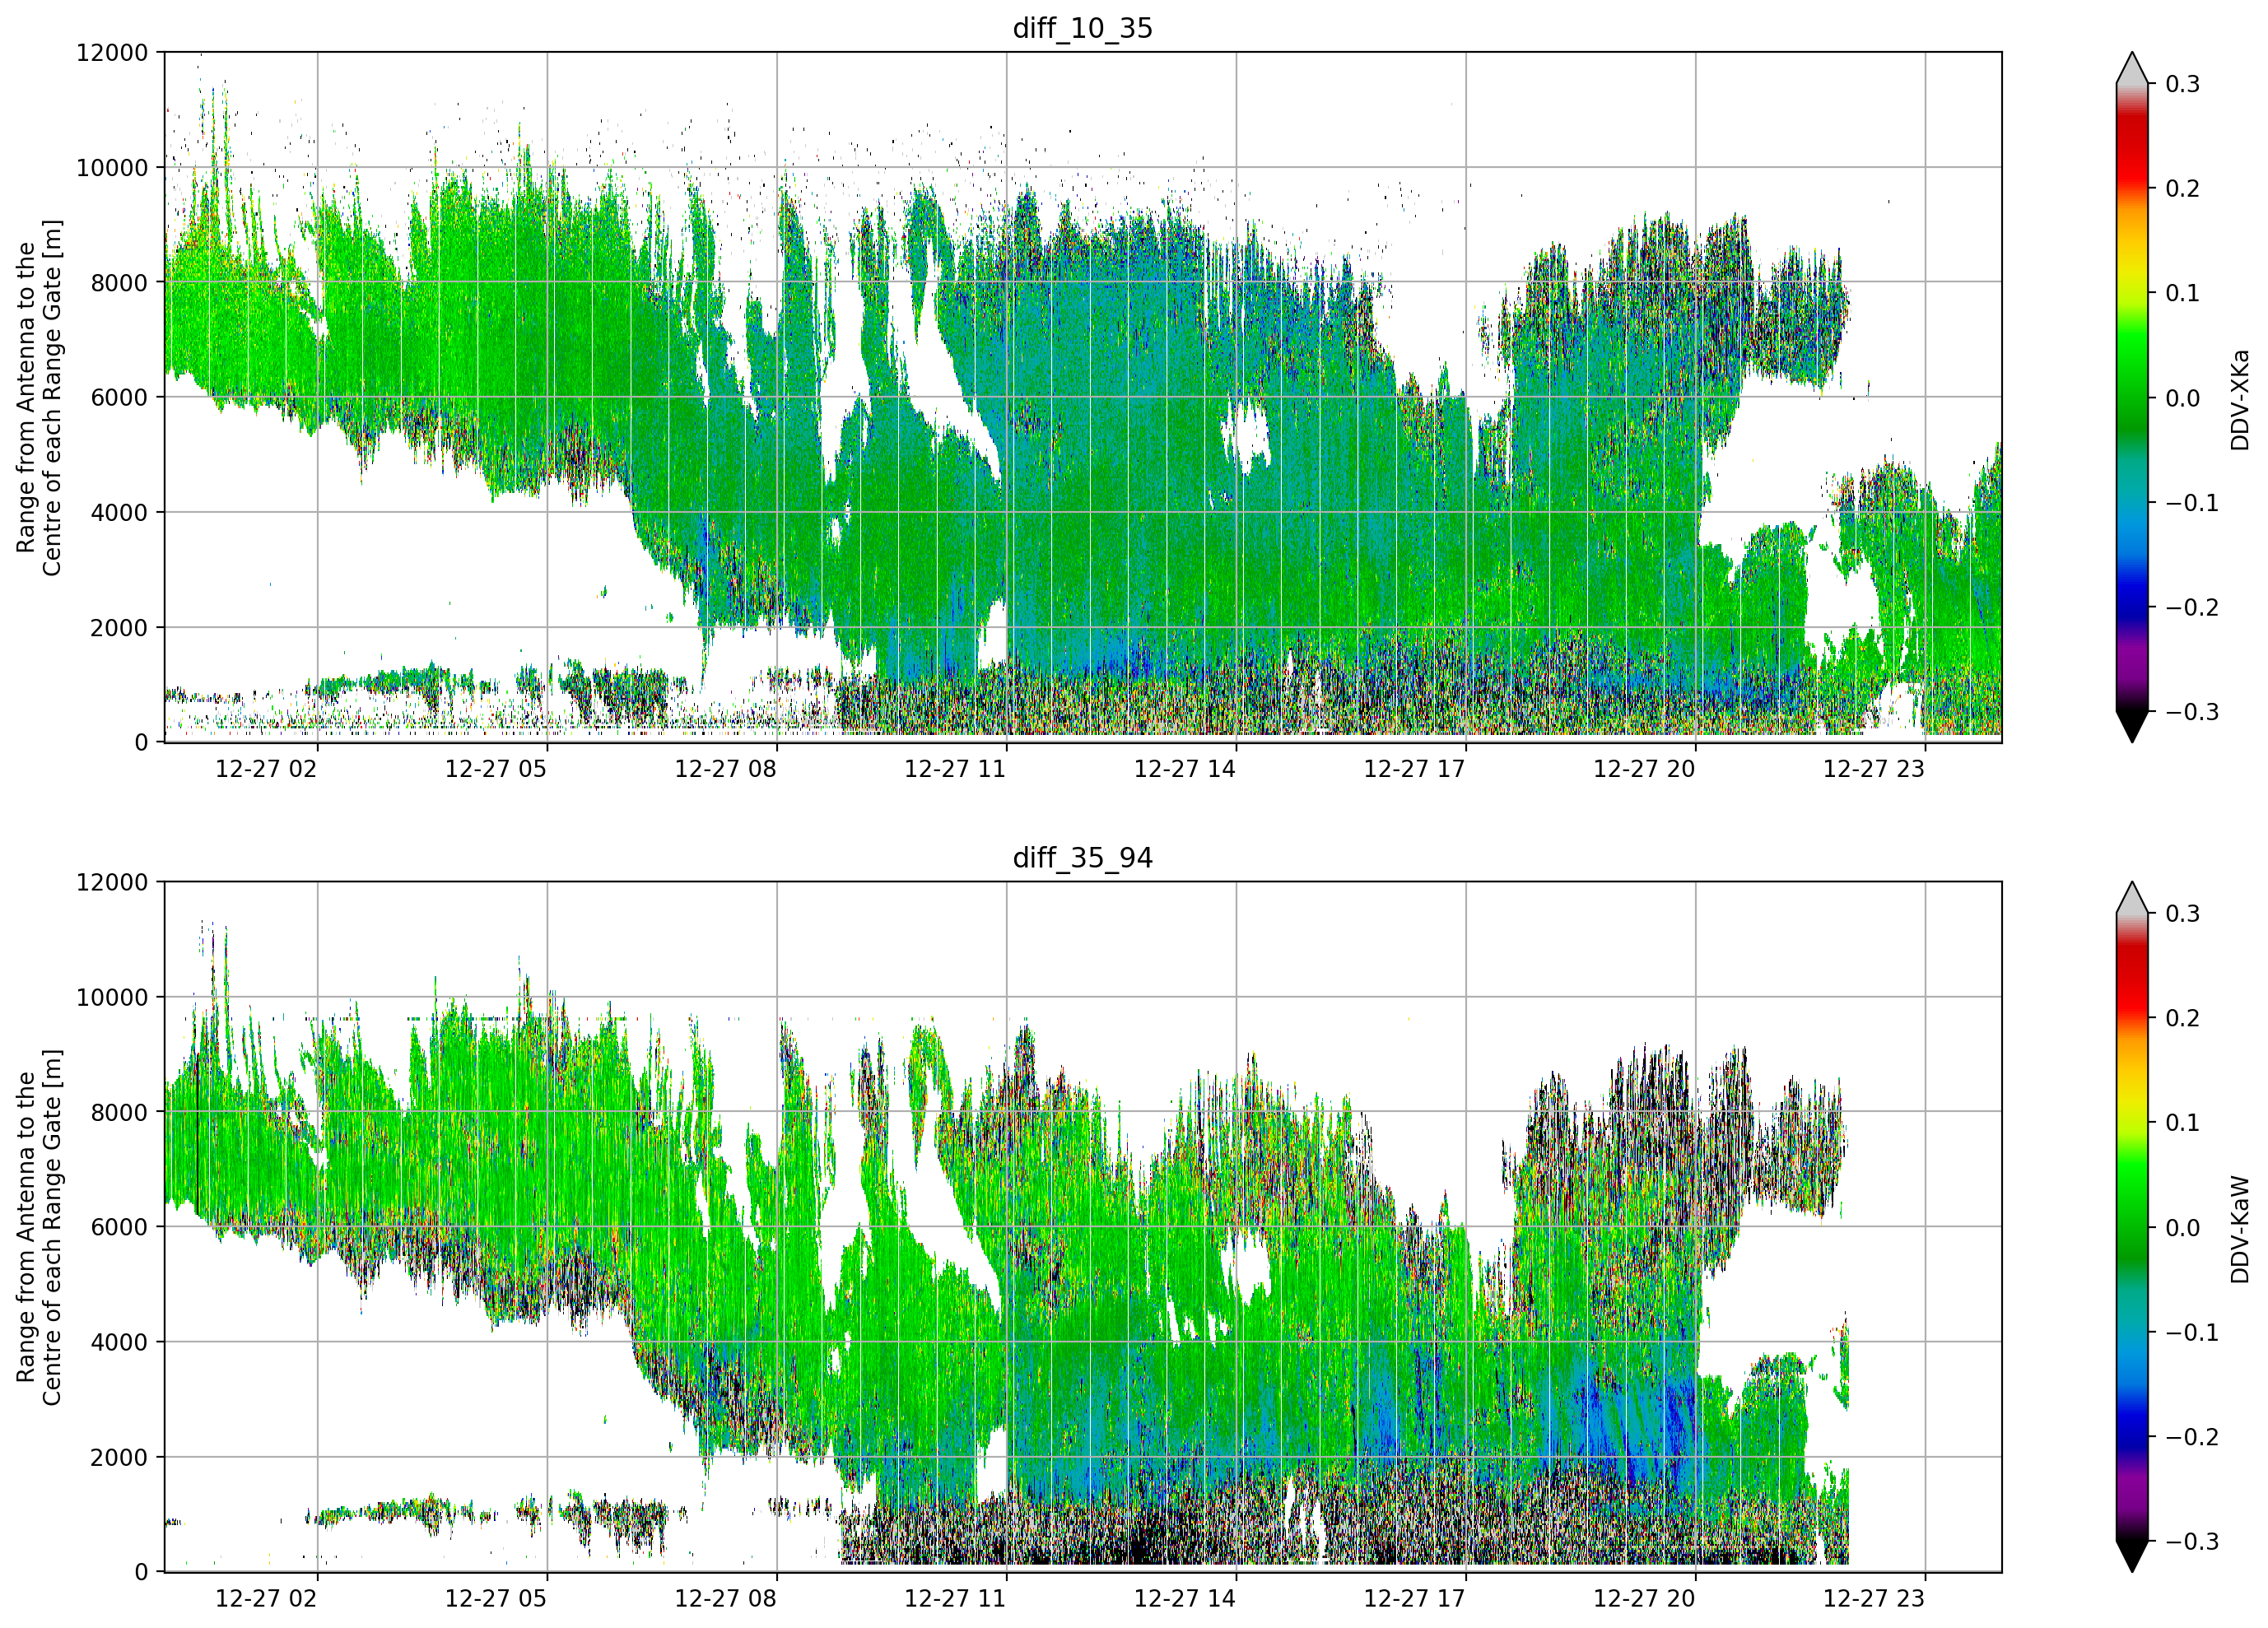Viewport: 2268px width, 1628px height.
Task: Select y-axis range label of diff_10_35 plot
Action: tap(39, 397)
